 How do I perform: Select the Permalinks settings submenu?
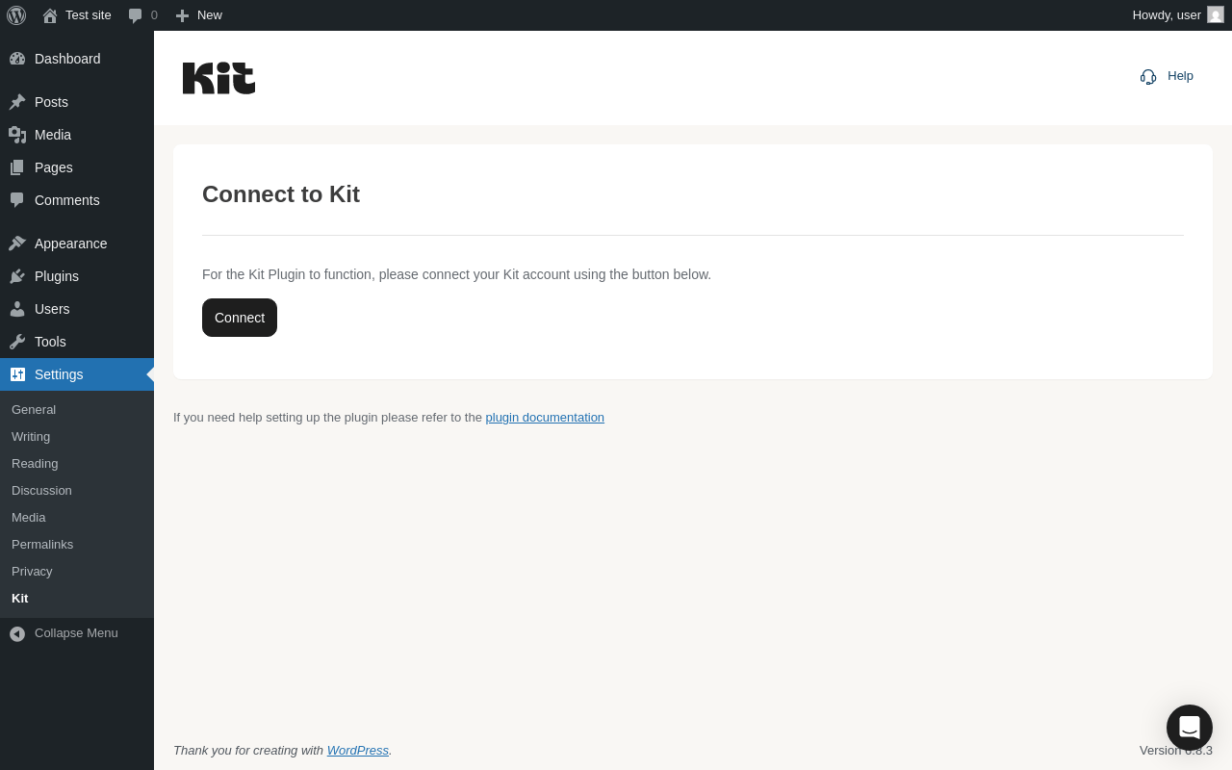(x=42, y=545)
